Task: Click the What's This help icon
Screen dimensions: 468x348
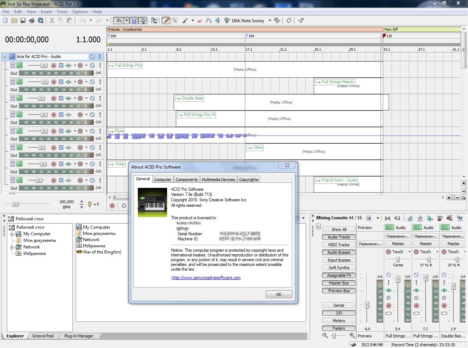Action: pos(301,20)
